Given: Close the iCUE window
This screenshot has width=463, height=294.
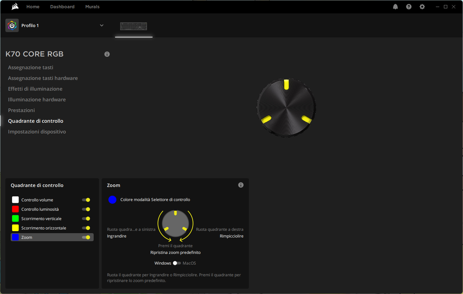Looking at the screenshot, I should point(454,7).
